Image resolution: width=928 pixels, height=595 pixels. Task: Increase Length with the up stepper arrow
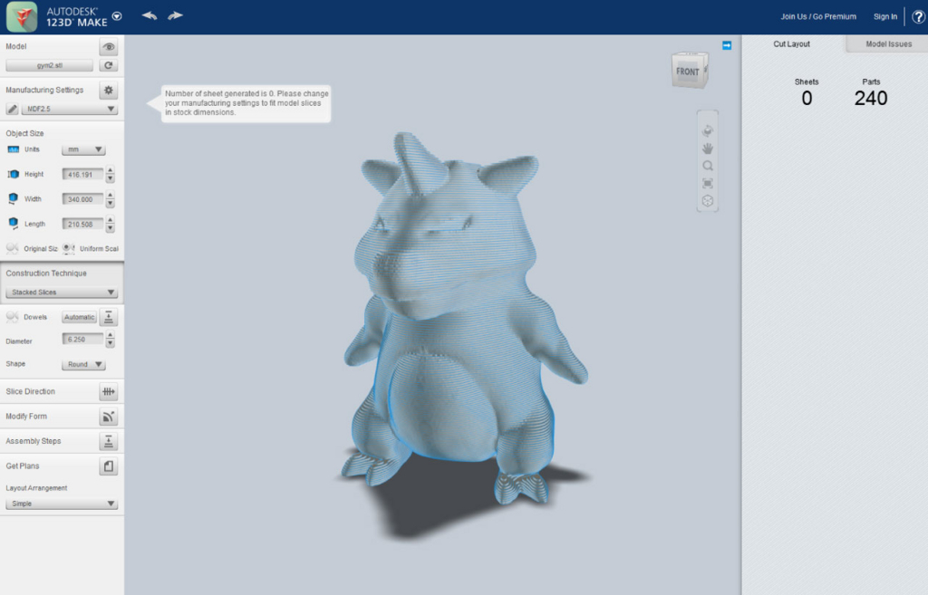pyautogui.click(x=110, y=221)
